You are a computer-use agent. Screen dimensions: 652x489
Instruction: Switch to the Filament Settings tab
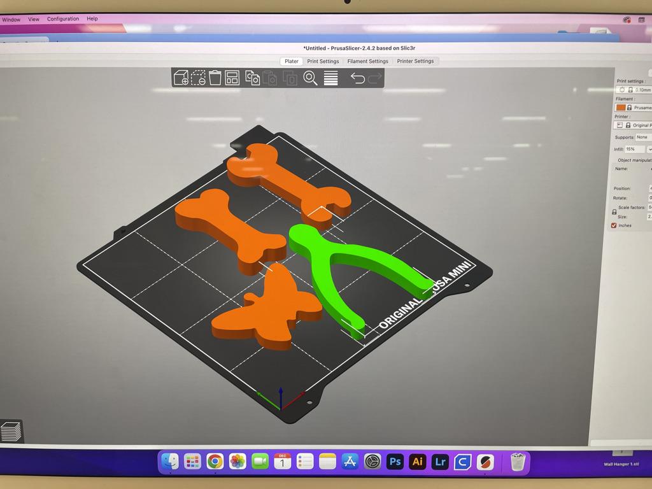point(367,61)
